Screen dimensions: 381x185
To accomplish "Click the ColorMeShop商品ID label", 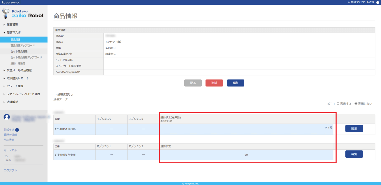I will (68, 72).
